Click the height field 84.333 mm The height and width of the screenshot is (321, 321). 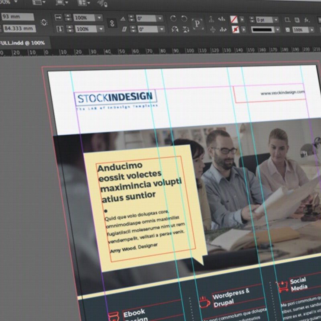coord(19,28)
